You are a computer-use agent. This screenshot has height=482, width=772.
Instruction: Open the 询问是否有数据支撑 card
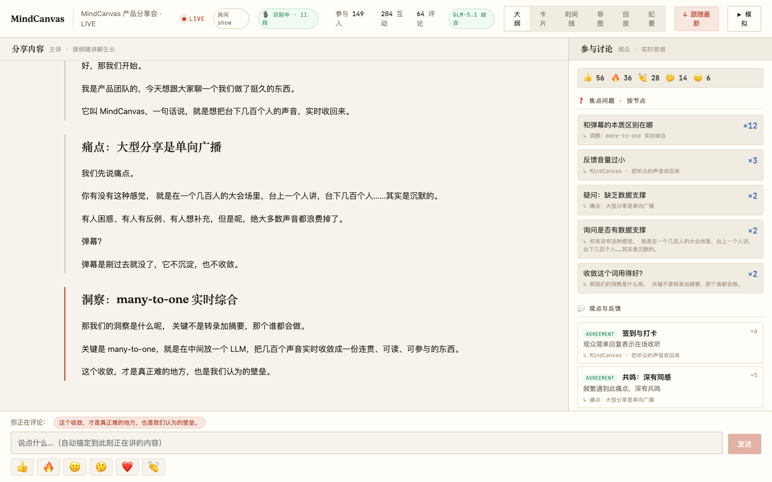670,239
